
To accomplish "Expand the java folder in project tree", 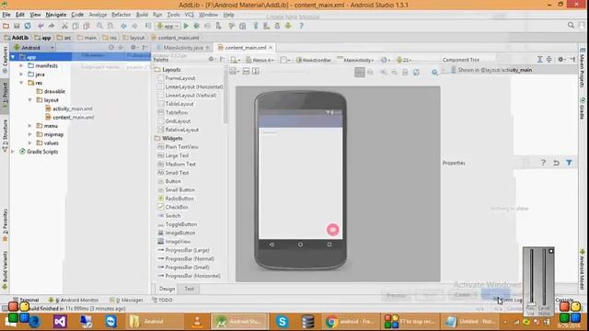I will click(21, 74).
